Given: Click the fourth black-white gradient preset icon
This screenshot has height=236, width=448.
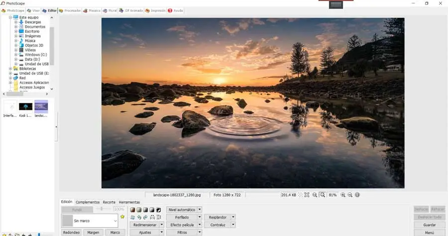Looking at the screenshot, I should [152, 210].
